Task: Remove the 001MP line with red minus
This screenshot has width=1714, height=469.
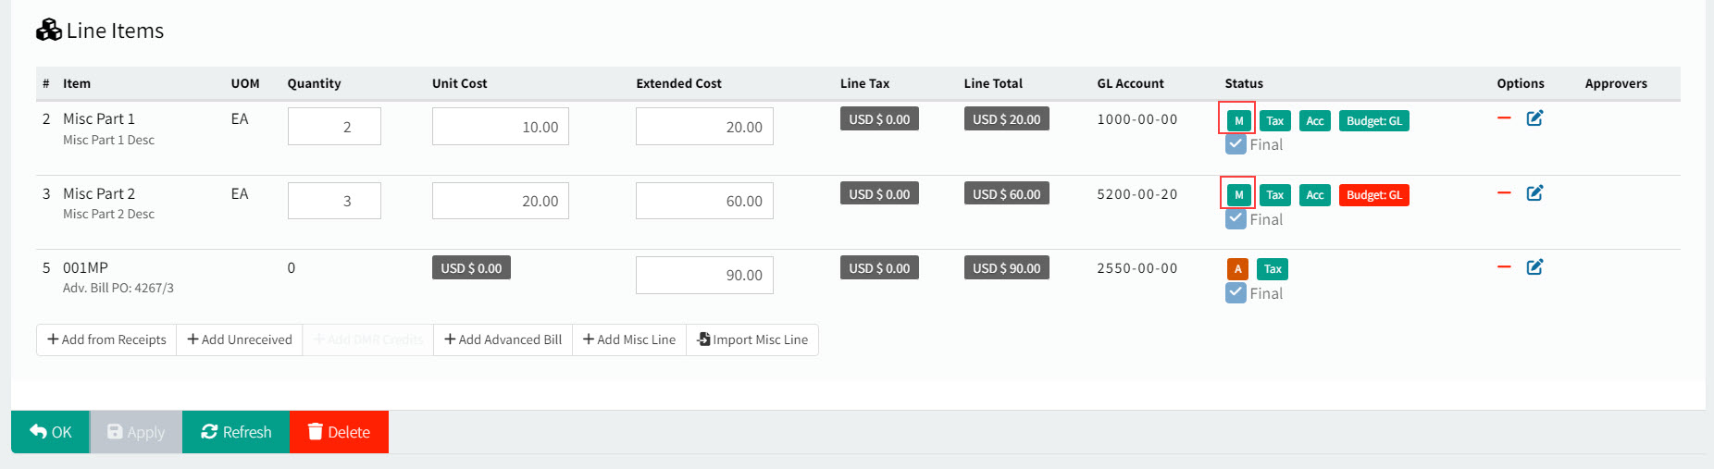Action: pos(1504,266)
